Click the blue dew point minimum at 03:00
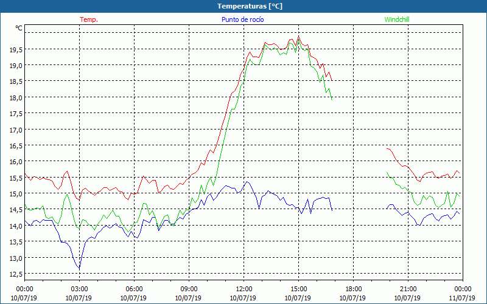Image resolution: width=487 pixels, height=304 pixels. pos(79,268)
